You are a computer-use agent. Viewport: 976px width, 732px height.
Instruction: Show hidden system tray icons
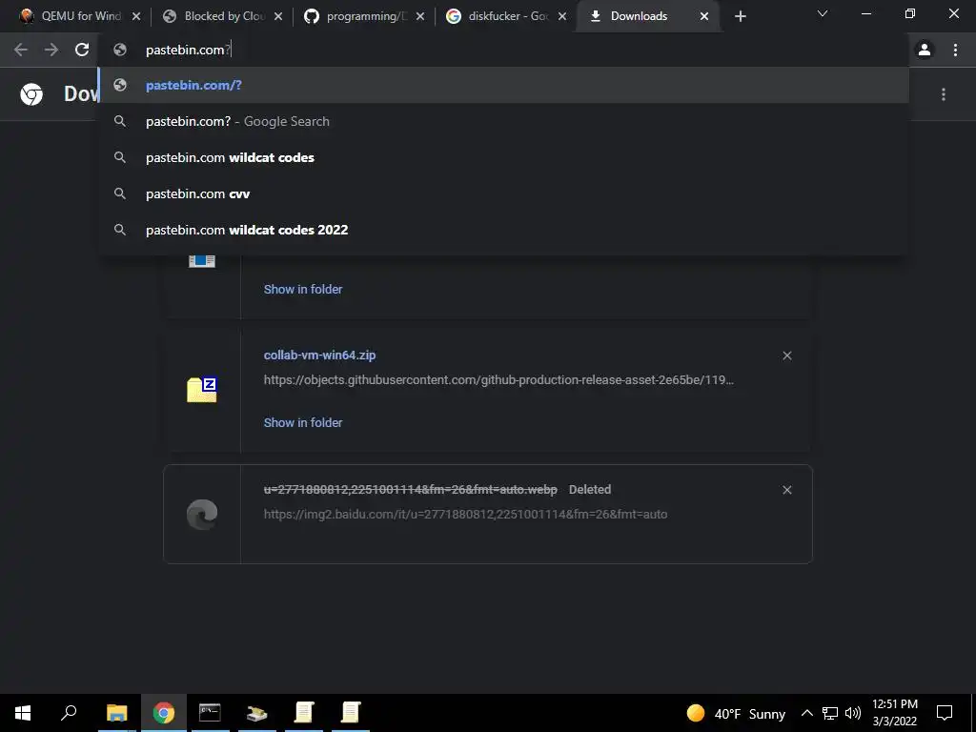(x=806, y=713)
